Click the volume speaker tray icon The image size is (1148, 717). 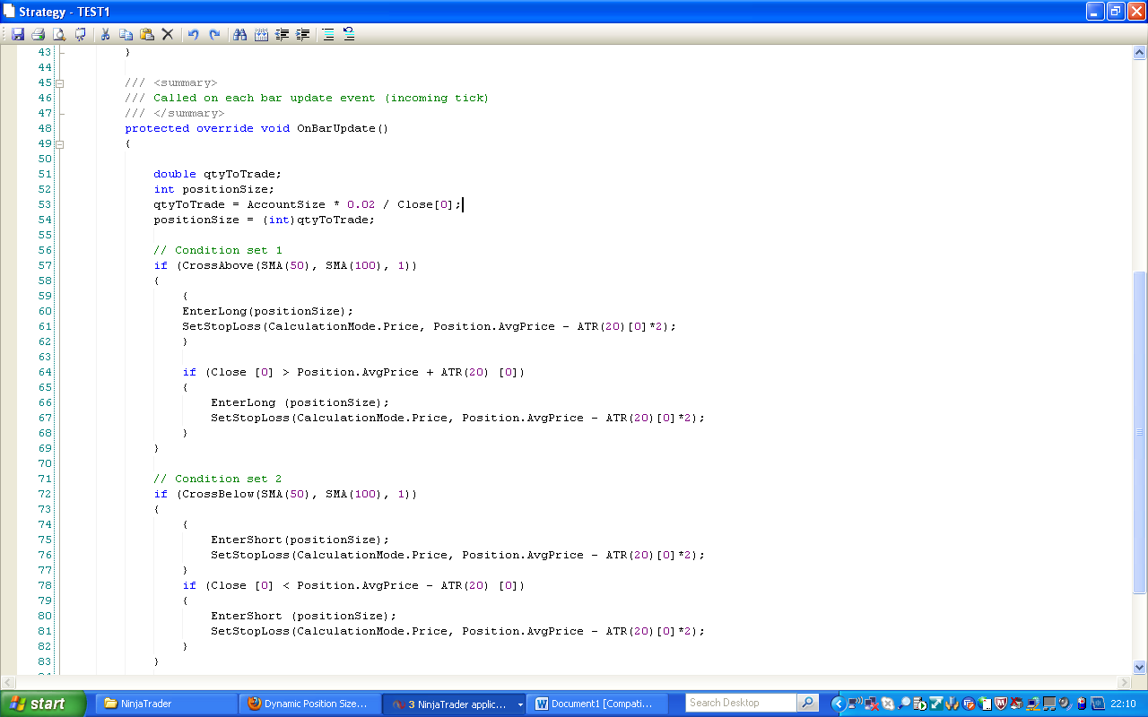(1065, 704)
